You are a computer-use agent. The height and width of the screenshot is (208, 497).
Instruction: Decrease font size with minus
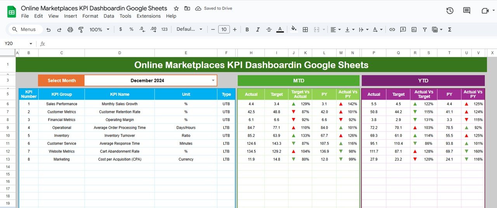pyautogui.click(x=213, y=29)
